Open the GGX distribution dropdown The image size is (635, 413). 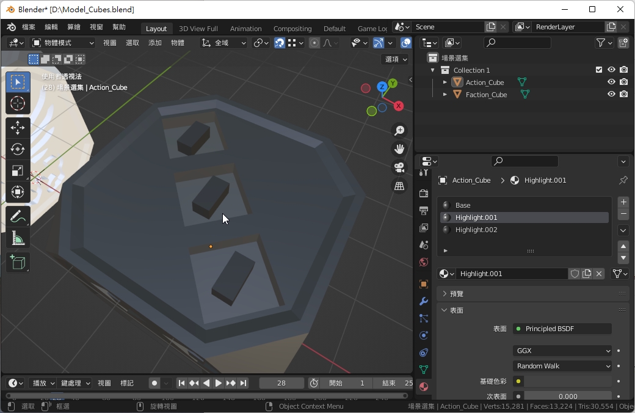pos(562,351)
